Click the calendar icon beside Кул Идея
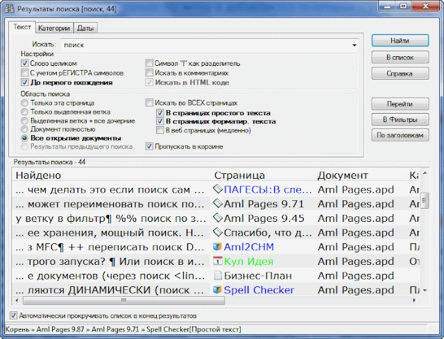The image size is (444, 339). coord(217,261)
